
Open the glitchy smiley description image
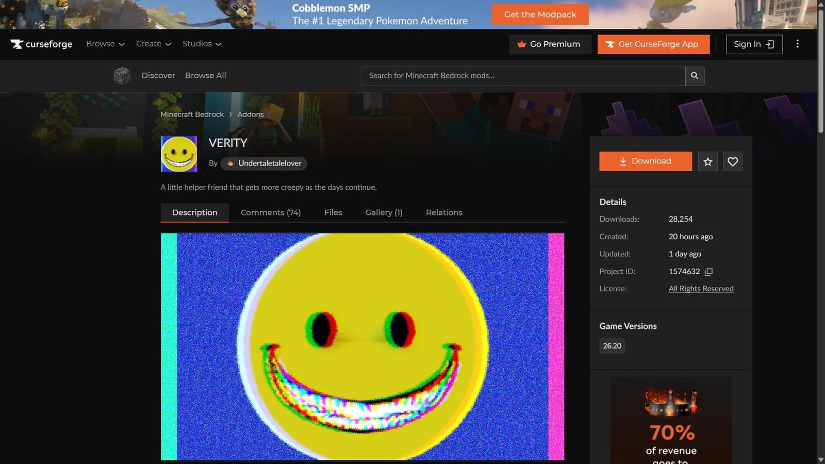(362, 346)
